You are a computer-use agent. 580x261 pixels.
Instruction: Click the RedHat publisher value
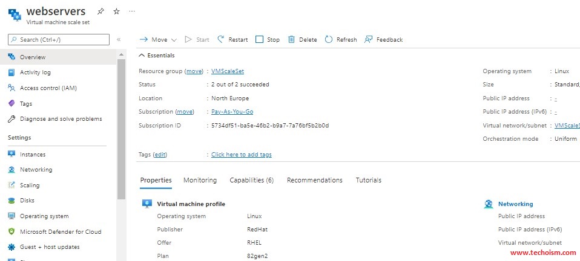click(257, 229)
